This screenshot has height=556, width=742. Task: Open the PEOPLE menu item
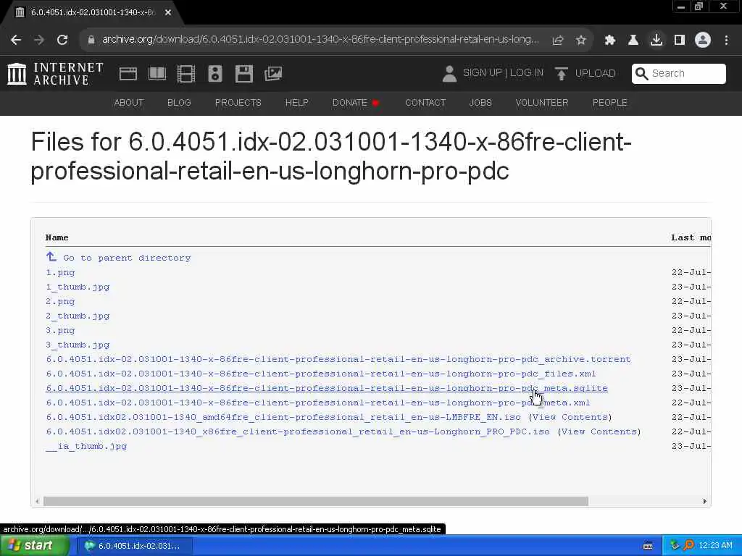610,103
